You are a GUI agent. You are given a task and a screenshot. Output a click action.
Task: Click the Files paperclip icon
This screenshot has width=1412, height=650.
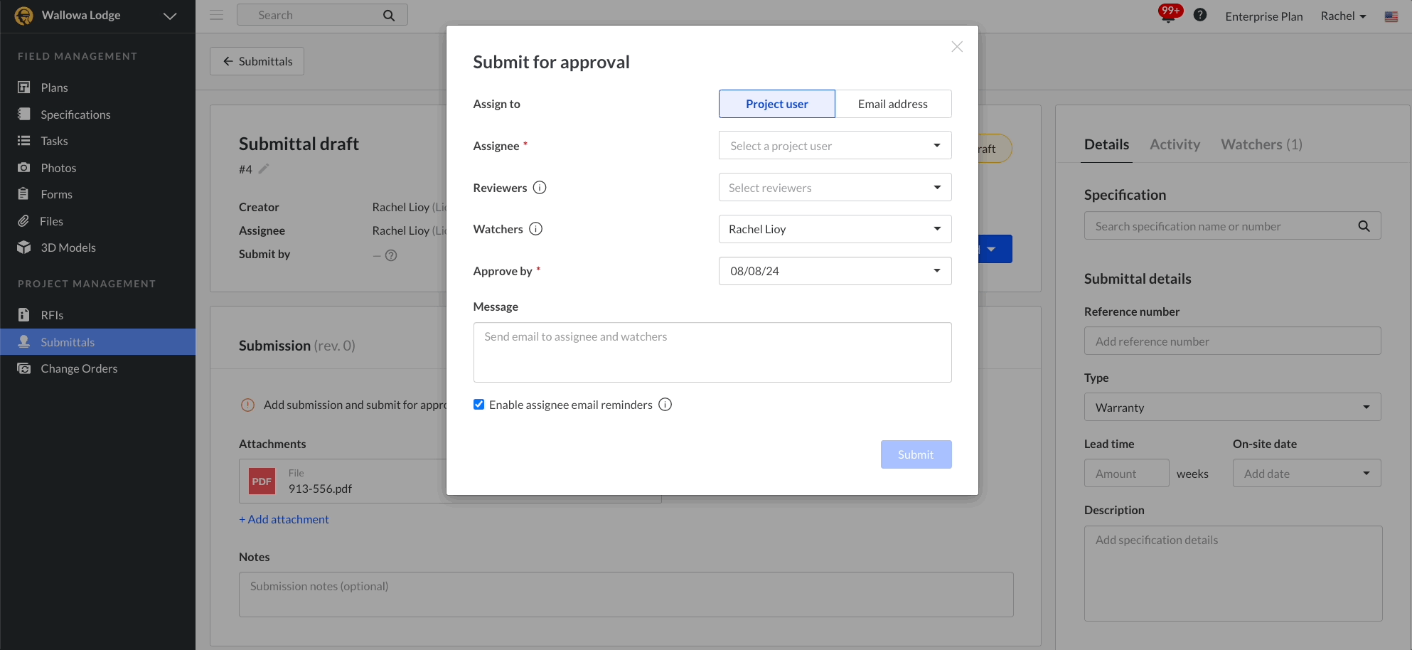click(24, 220)
